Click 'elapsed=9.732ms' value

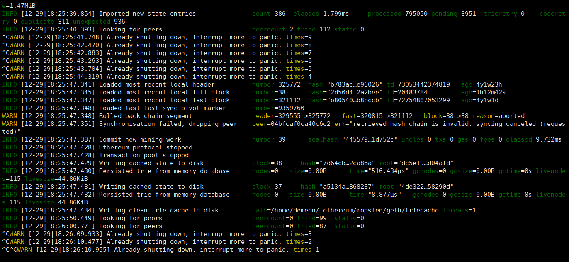[534, 139]
